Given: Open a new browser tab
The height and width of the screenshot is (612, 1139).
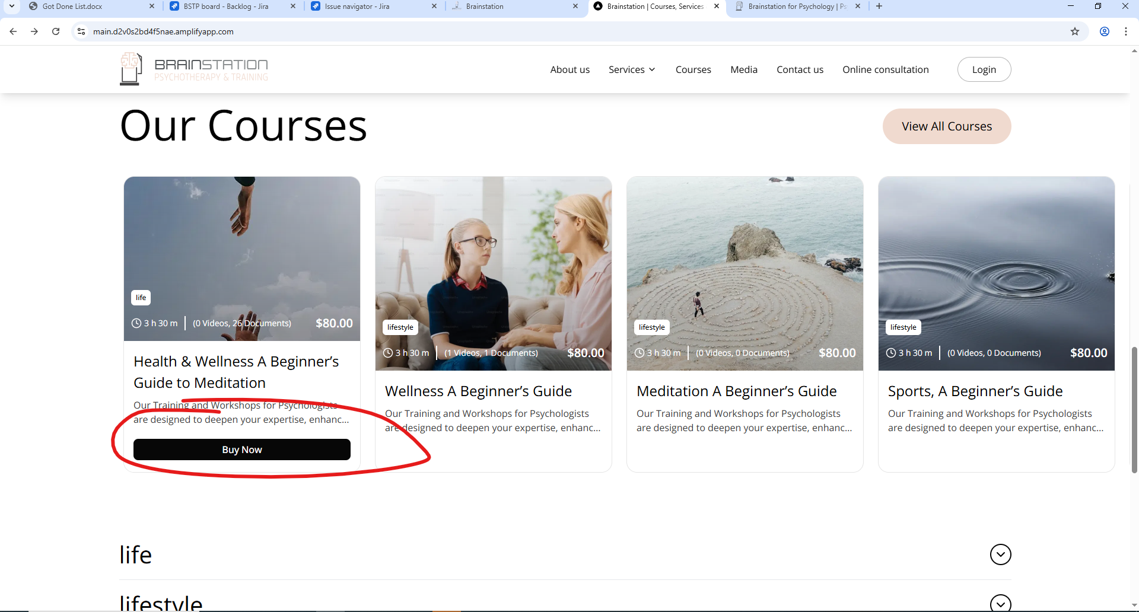Looking at the screenshot, I should click(879, 7).
